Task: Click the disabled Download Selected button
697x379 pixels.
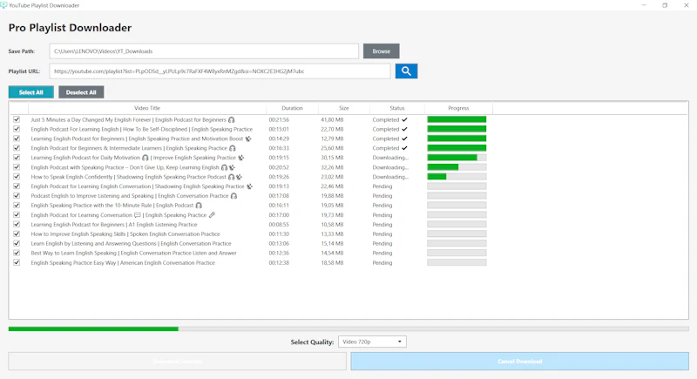Action: click(178, 362)
